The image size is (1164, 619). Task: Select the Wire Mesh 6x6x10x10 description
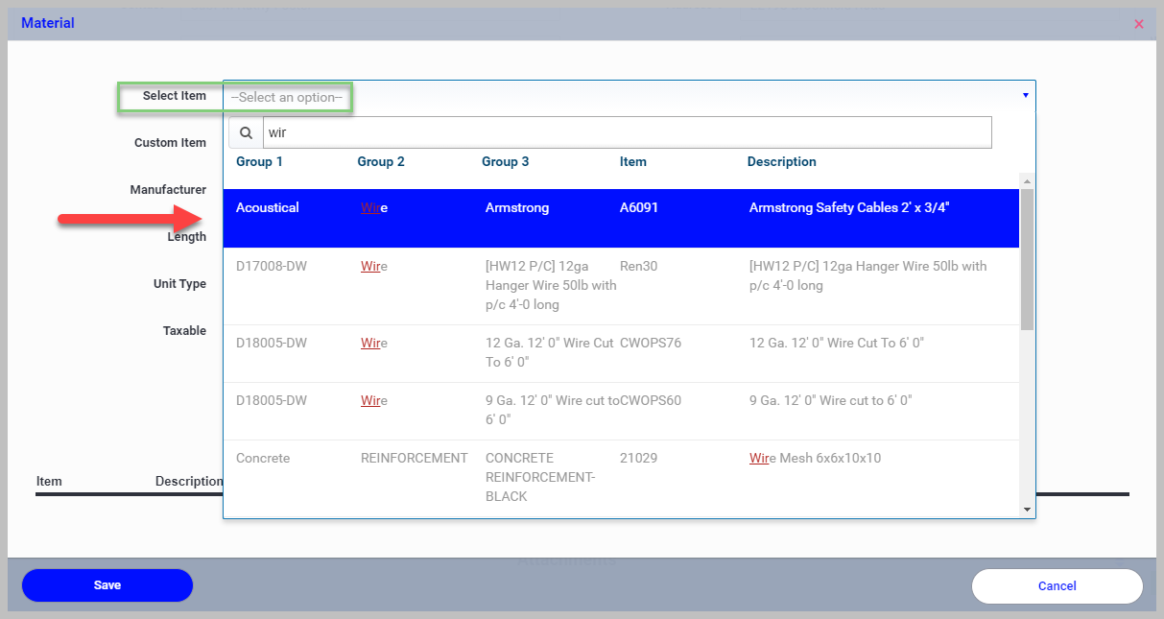(815, 458)
